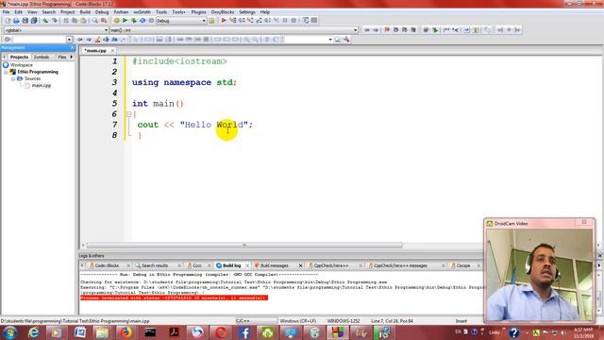Open Facebook app from taskbar
Screen dimensions: 604x340
pyautogui.click(x=244, y=332)
